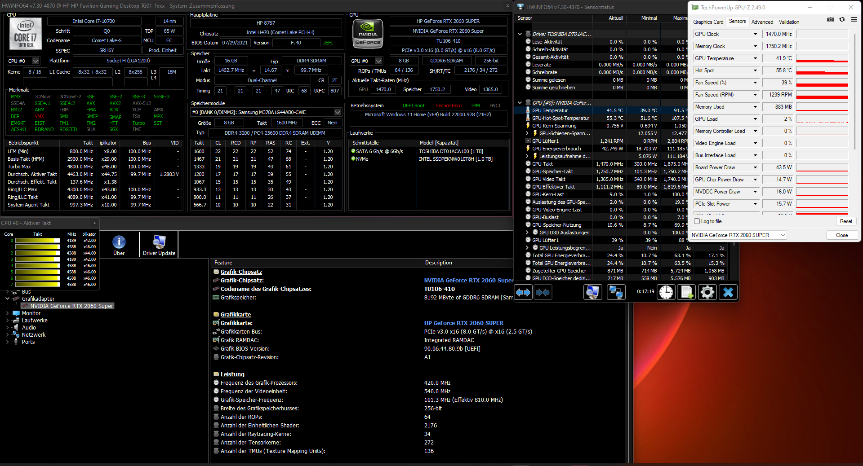This screenshot has width=863, height=466.
Task: Open the GPU Clock sensor dropdown
Action: pyautogui.click(x=755, y=34)
